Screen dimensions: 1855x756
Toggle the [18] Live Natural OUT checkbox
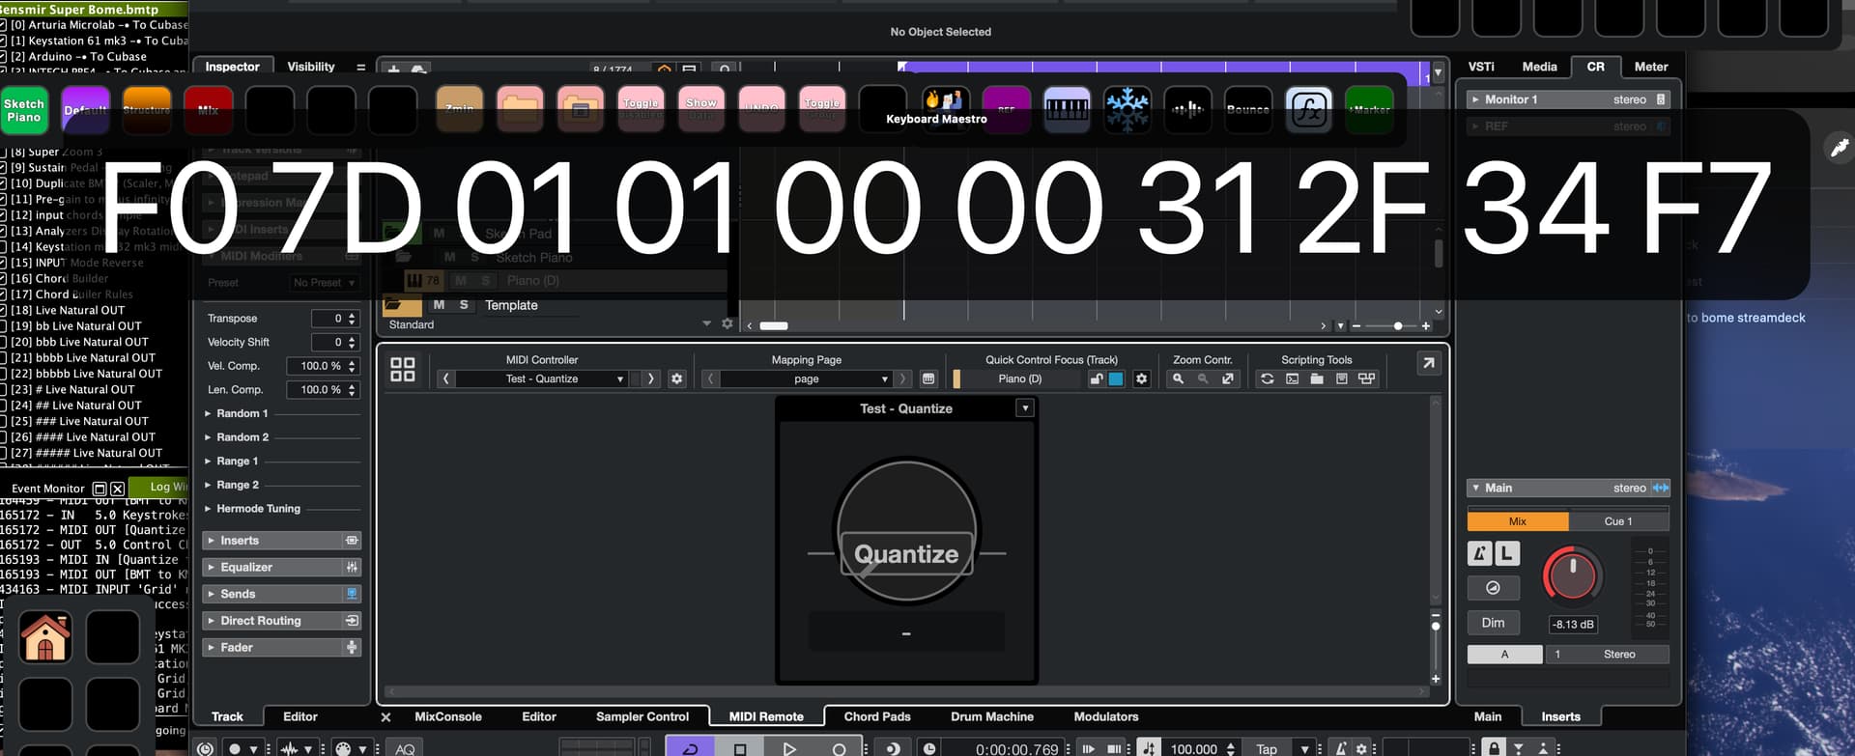pyautogui.click(x=3, y=310)
